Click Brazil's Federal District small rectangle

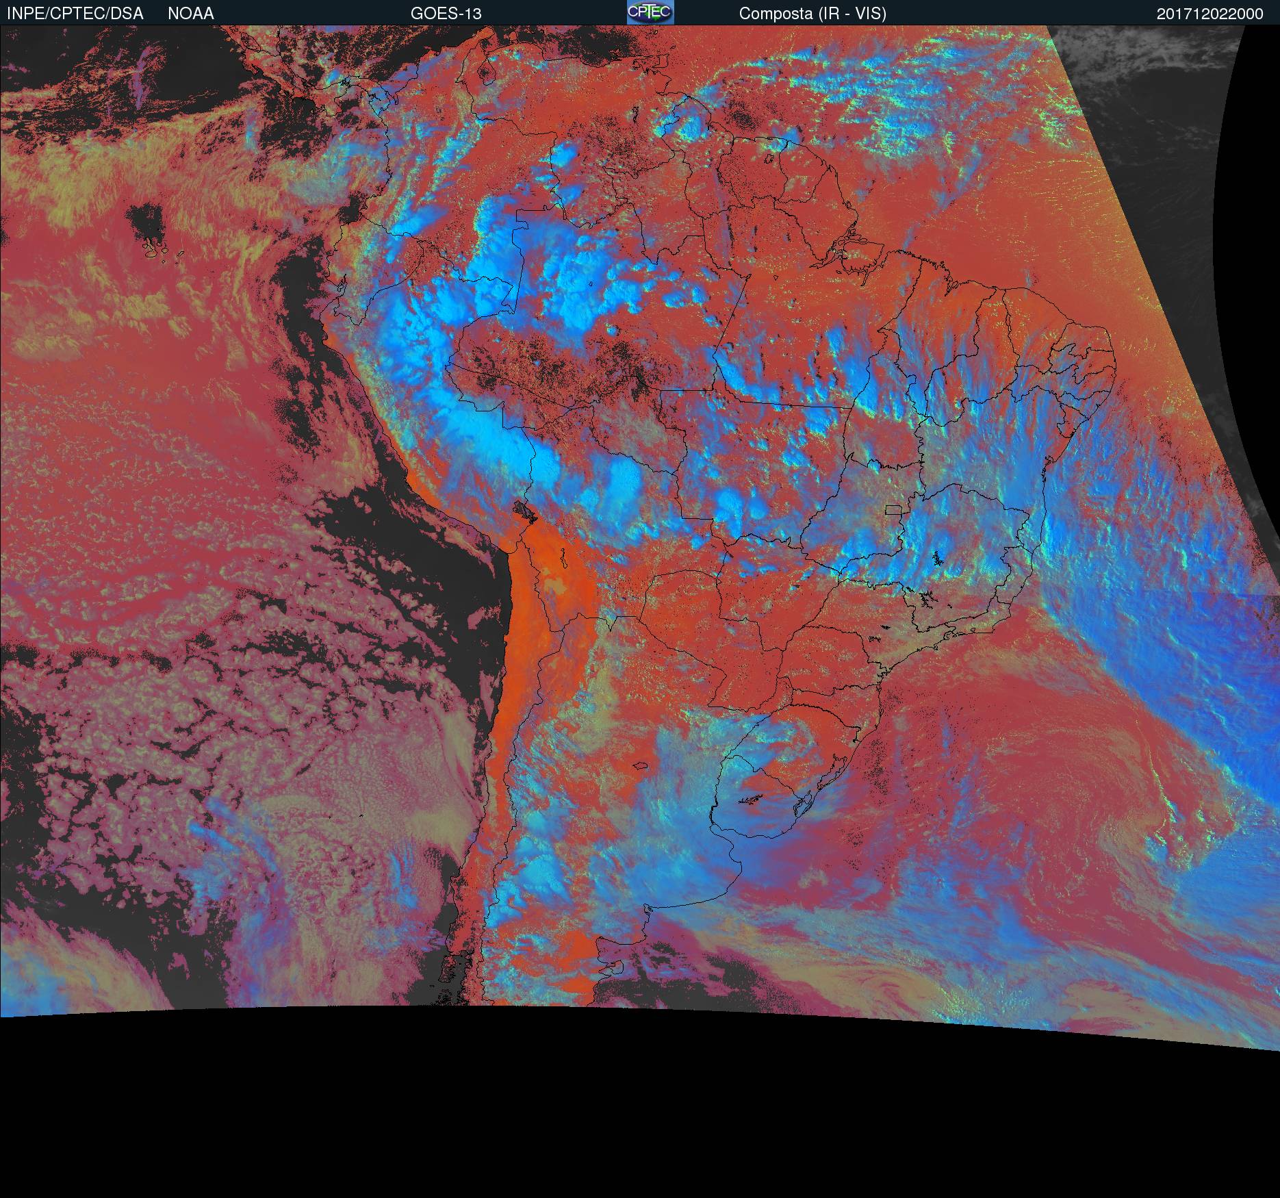[893, 509]
